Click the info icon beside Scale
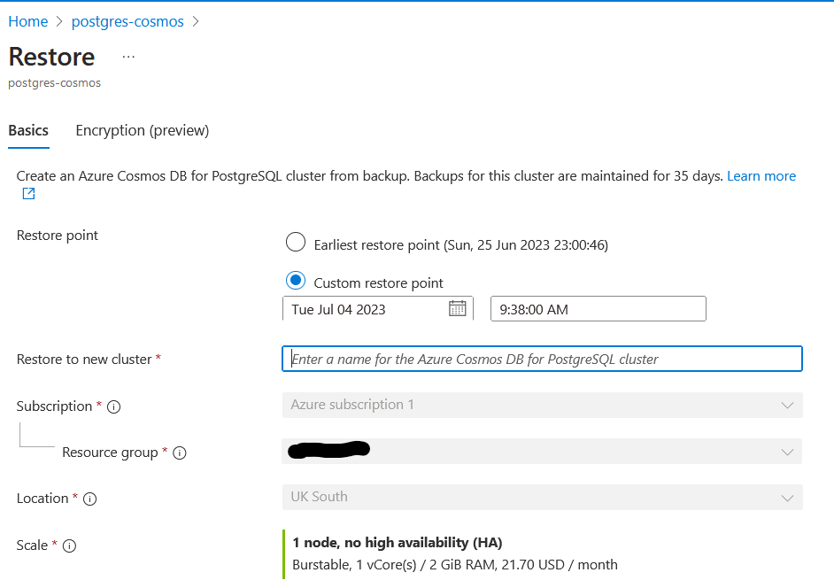 pos(69,545)
